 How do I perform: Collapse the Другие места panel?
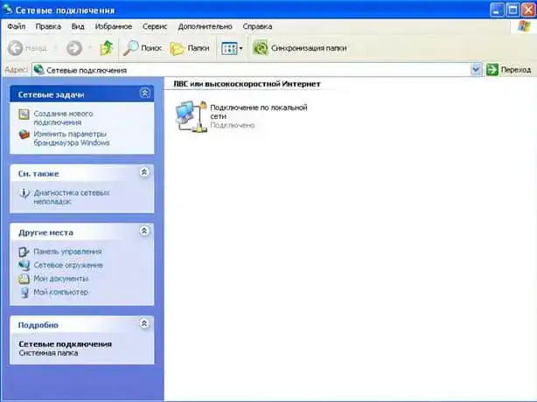(144, 232)
